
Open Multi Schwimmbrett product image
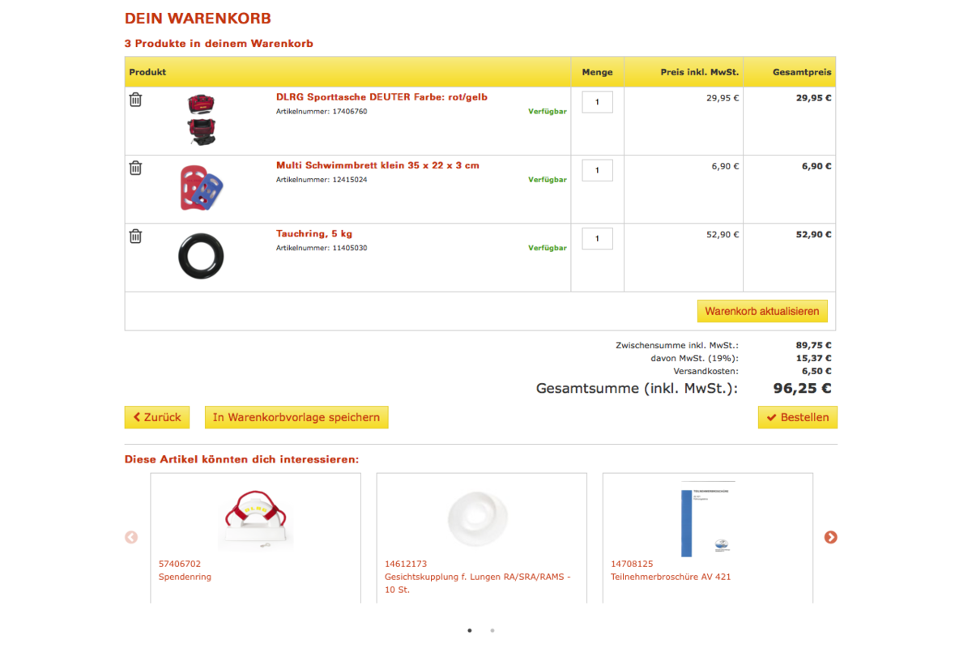click(x=201, y=188)
